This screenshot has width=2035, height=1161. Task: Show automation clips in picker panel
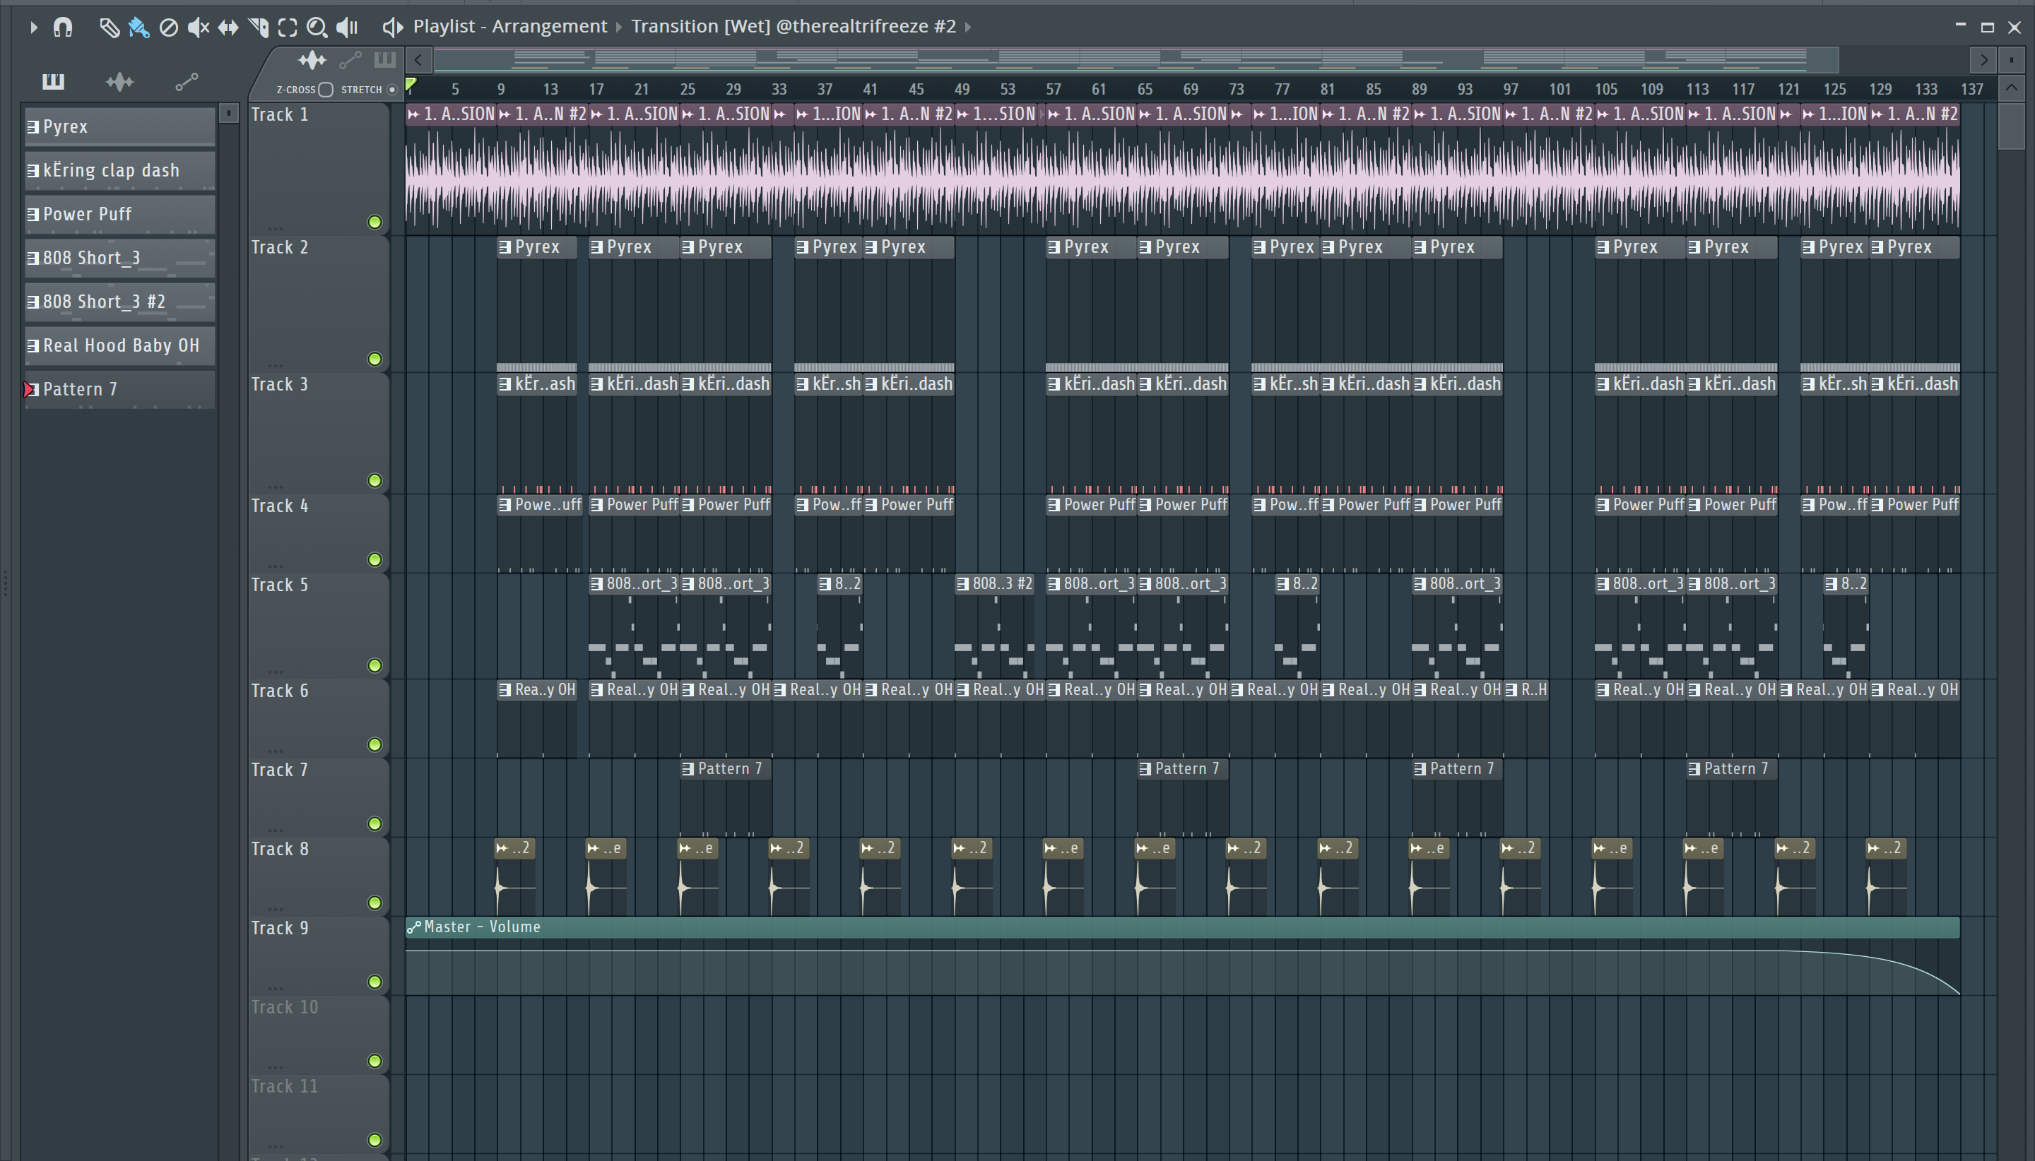(187, 81)
